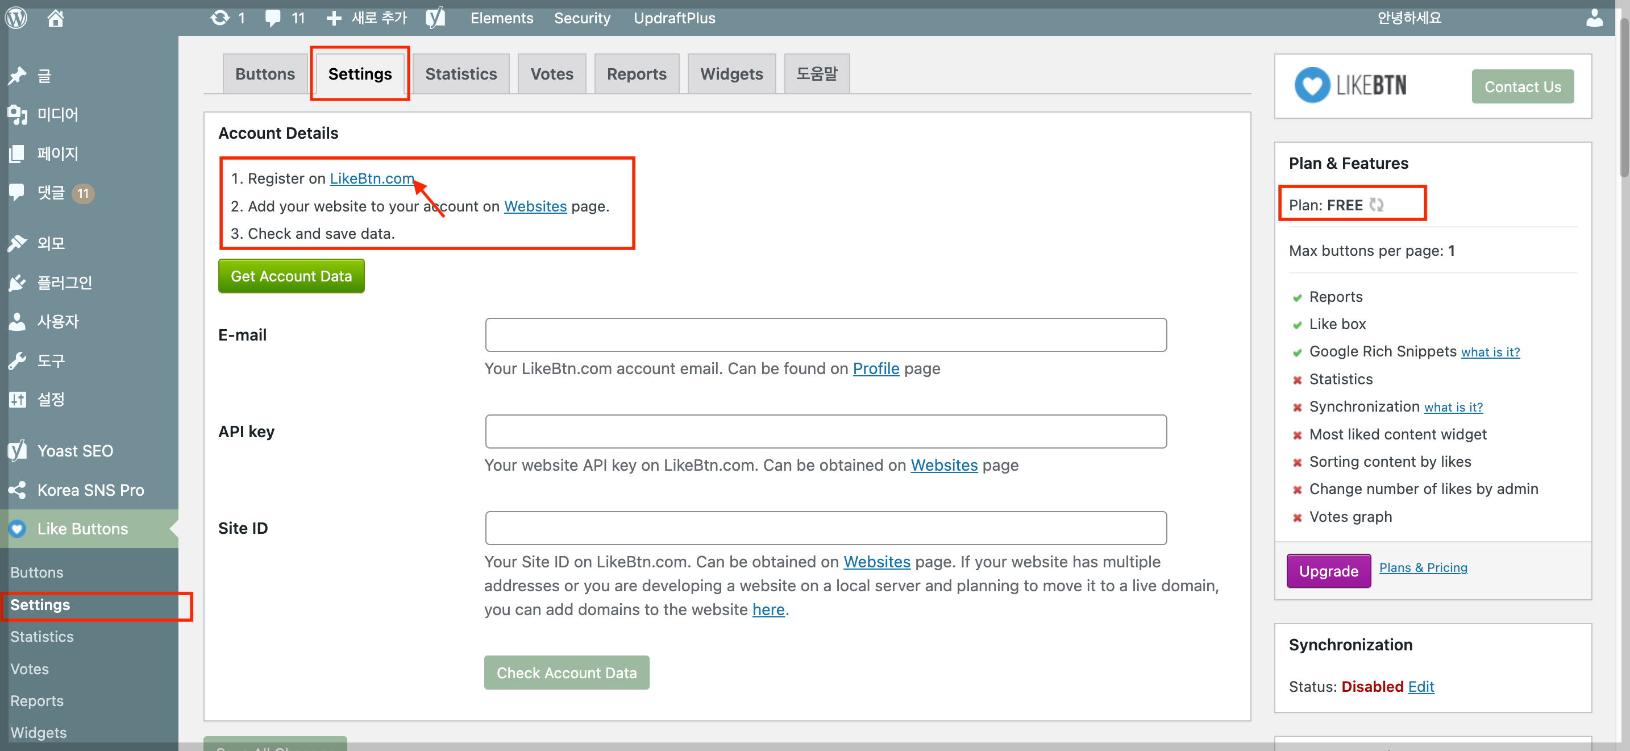Image resolution: width=1630 pixels, height=751 pixels.
Task: Open comments bubble icon in admin bar
Action: (x=273, y=18)
